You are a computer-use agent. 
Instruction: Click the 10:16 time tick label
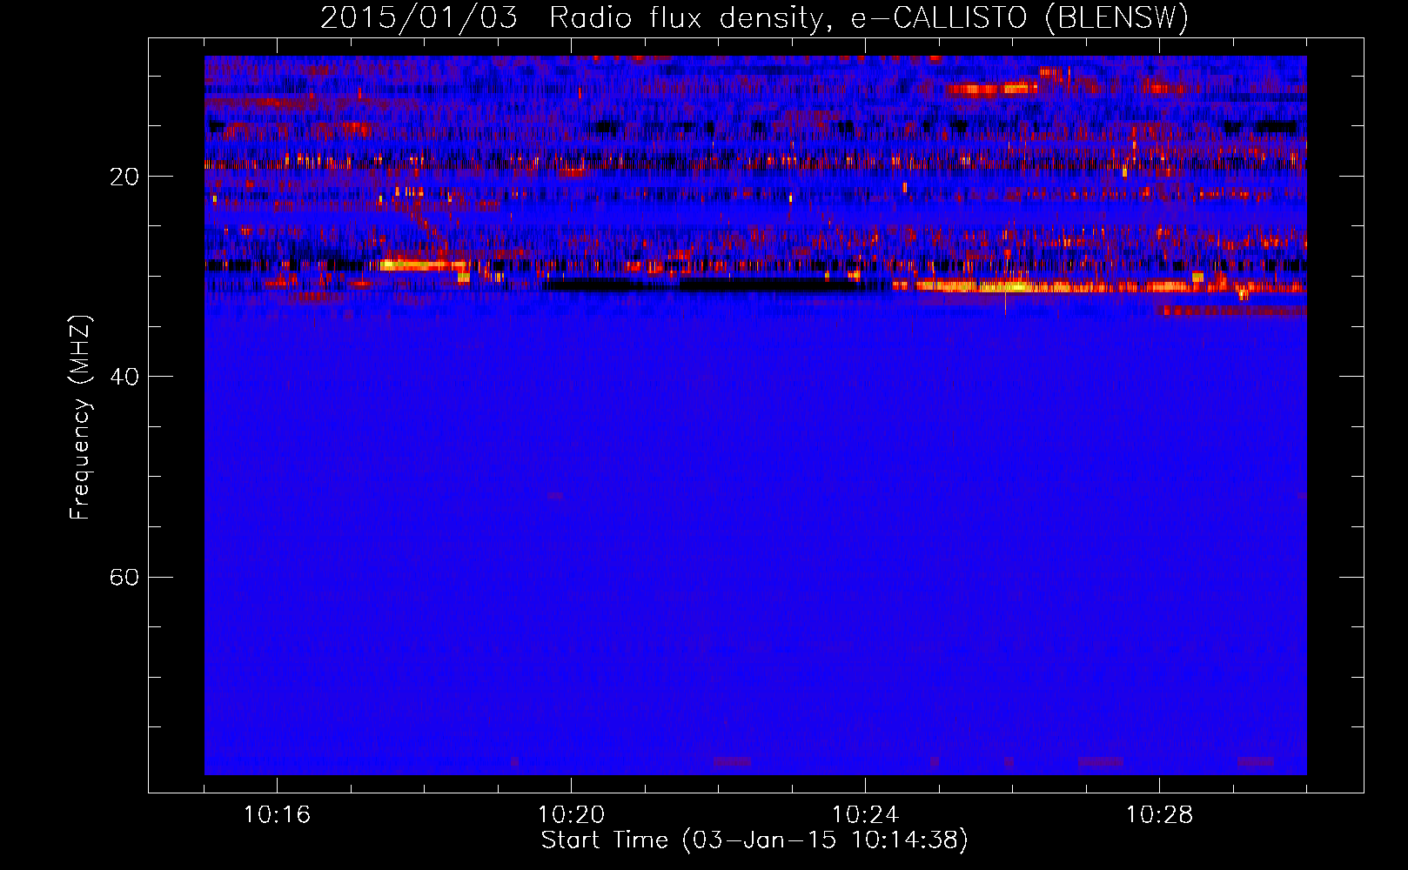click(277, 815)
